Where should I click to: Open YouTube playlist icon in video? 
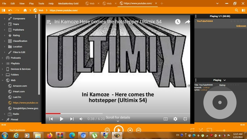[49, 22]
